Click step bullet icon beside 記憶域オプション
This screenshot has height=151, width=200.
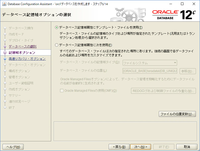5,53
